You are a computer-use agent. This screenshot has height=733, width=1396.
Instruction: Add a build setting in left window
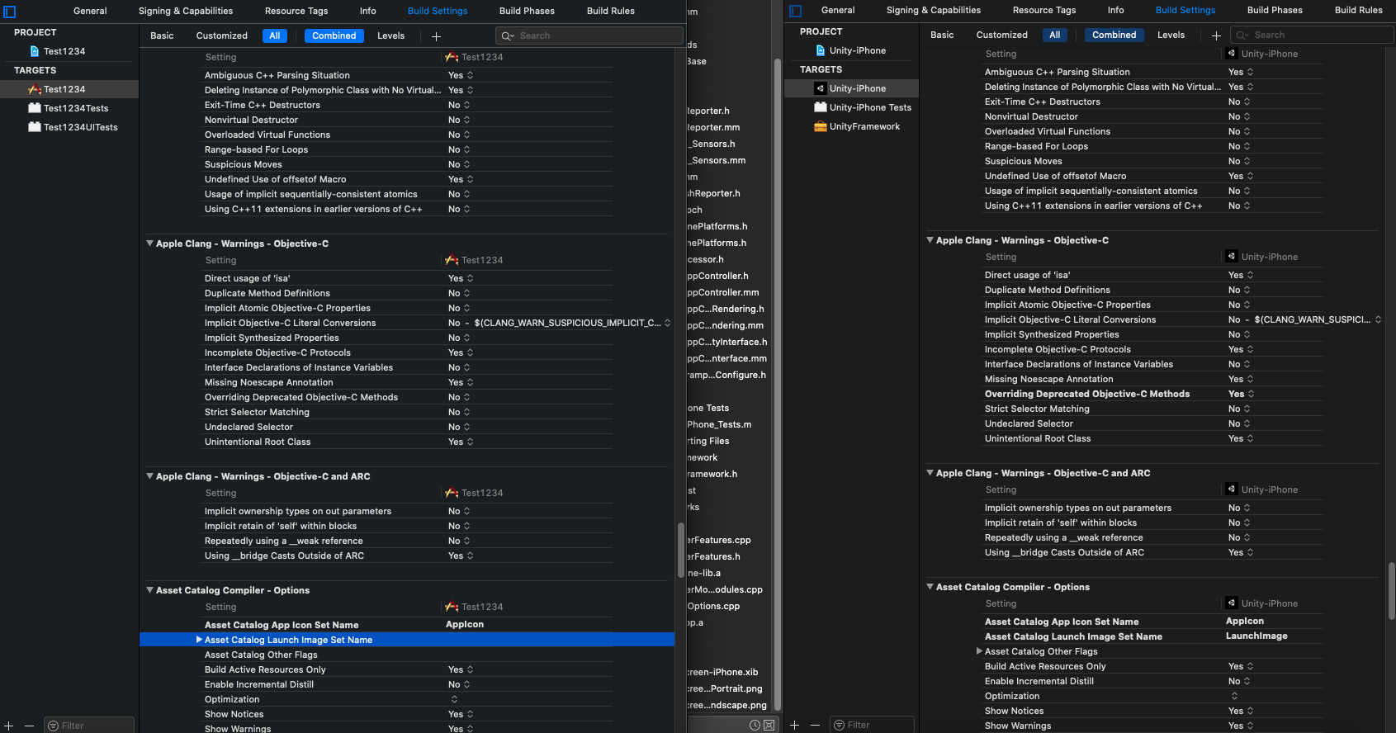pyautogui.click(x=436, y=36)
